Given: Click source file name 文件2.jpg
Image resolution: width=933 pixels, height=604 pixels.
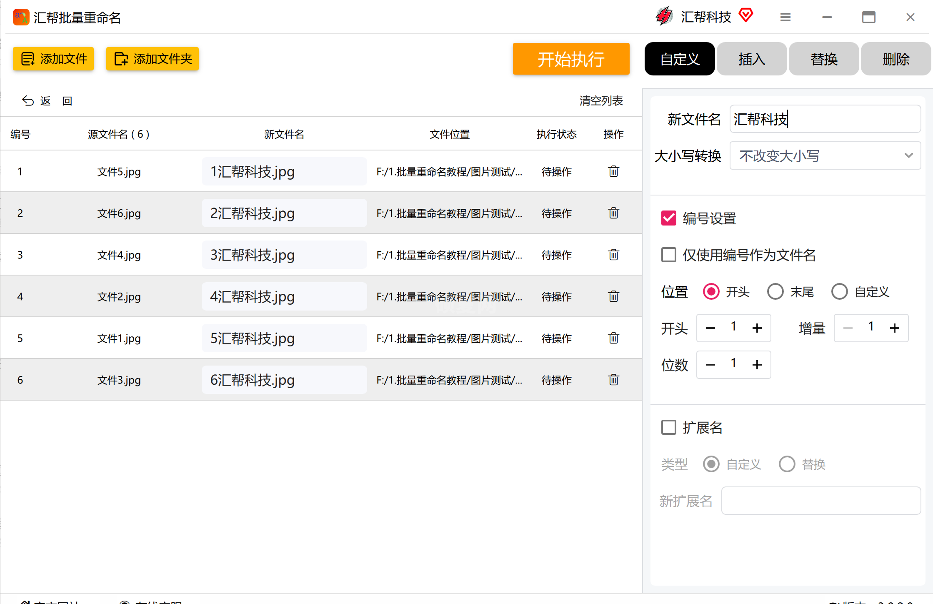Looking at the screenshot, I should pyautogui.click(x=119, y=297).
